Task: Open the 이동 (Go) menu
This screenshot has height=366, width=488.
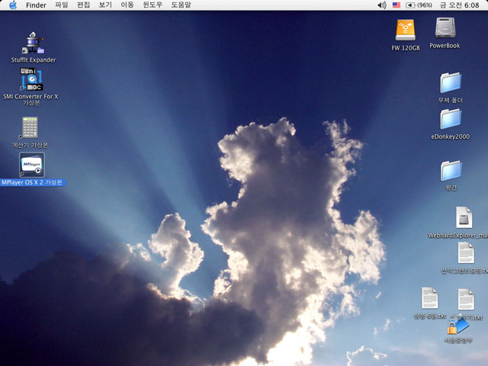Action: pos(127,5)
